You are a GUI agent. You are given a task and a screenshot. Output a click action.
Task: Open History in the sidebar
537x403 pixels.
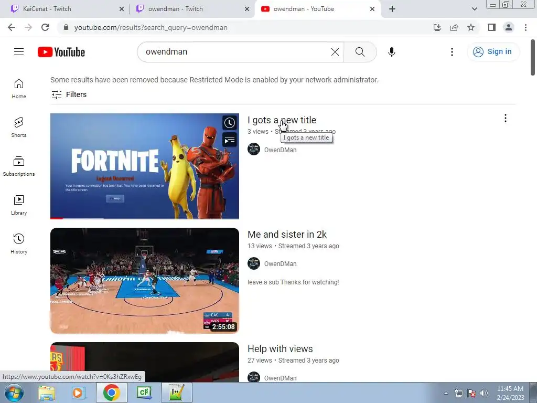click(19, 243)
